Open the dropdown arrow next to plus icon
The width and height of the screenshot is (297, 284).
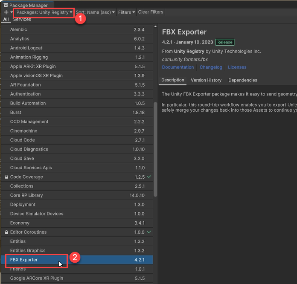pos(12,12)
